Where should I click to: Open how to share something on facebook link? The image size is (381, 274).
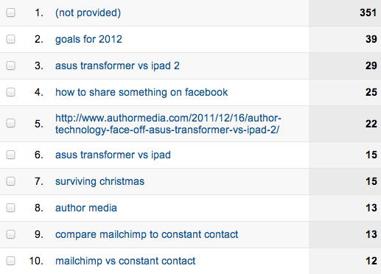[141, 92]
